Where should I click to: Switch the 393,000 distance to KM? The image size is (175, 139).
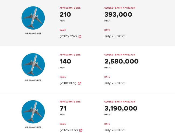coord(109,21)
